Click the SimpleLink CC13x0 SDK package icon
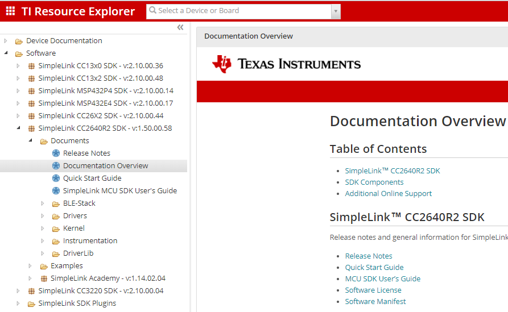 [x=31, y=66]
